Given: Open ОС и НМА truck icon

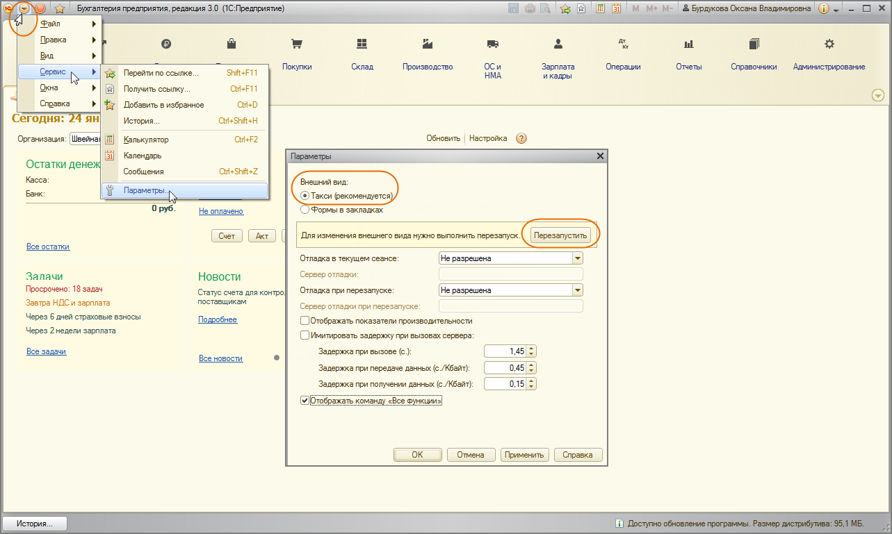Looking at the screenshot, I should point(493,45).
